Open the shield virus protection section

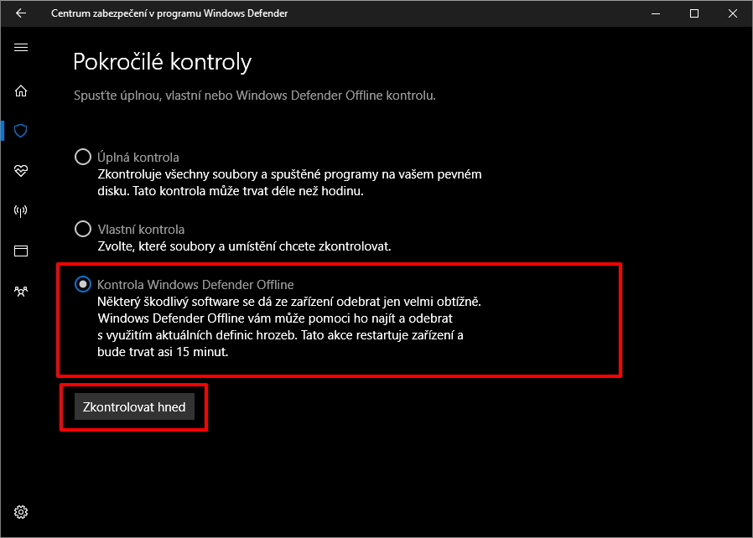21,131
